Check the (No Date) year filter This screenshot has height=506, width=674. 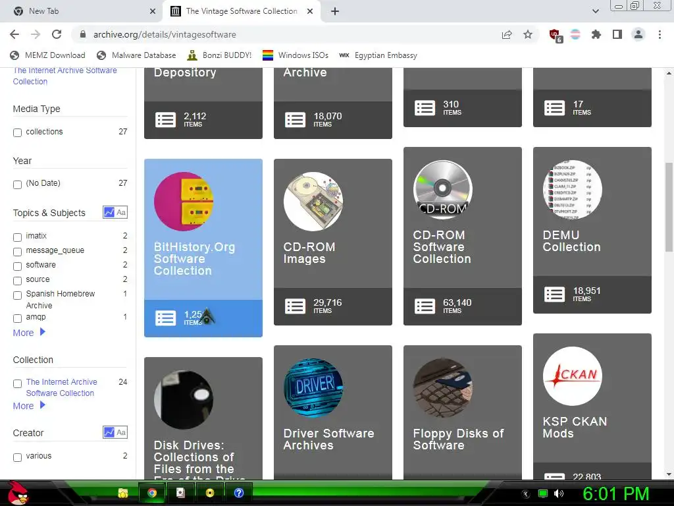coord(17,184)
